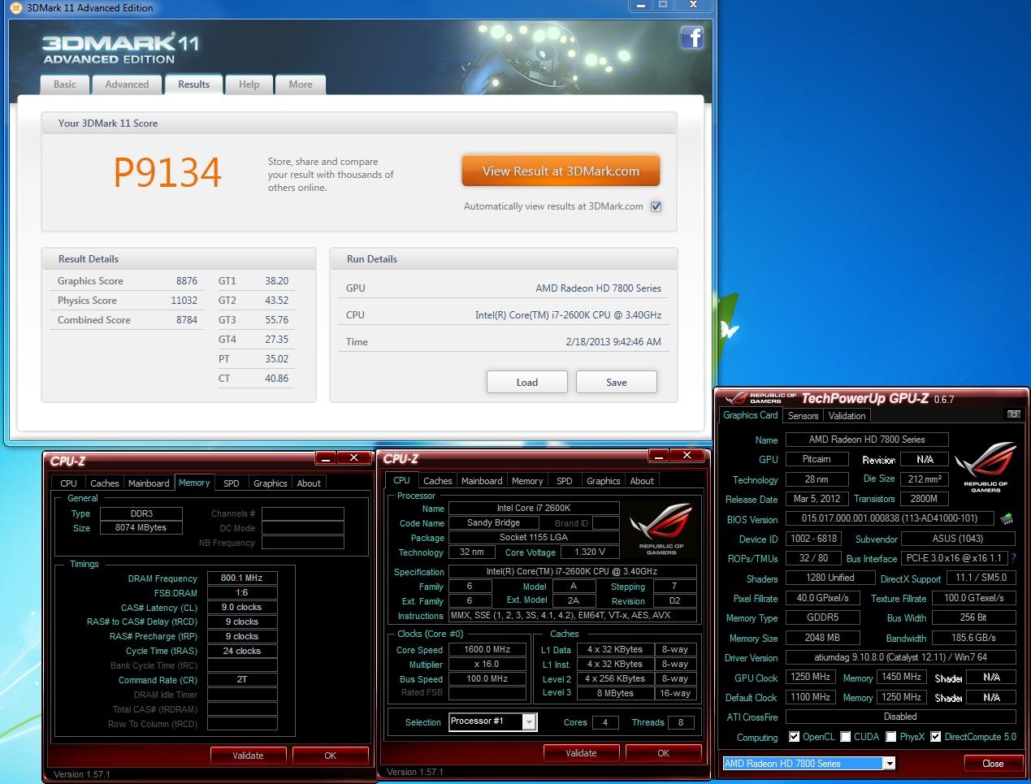Toggle automatically view results at 3DMark.com checkbox

[656, 206]
